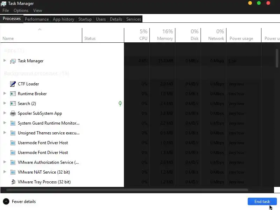Sort by the CPU column header
Image resolution: width=280 pixels, height=210 pixels.
(137, 35)
